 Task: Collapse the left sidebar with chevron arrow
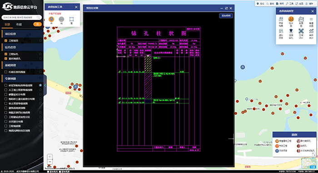click(x=45, y=85)
